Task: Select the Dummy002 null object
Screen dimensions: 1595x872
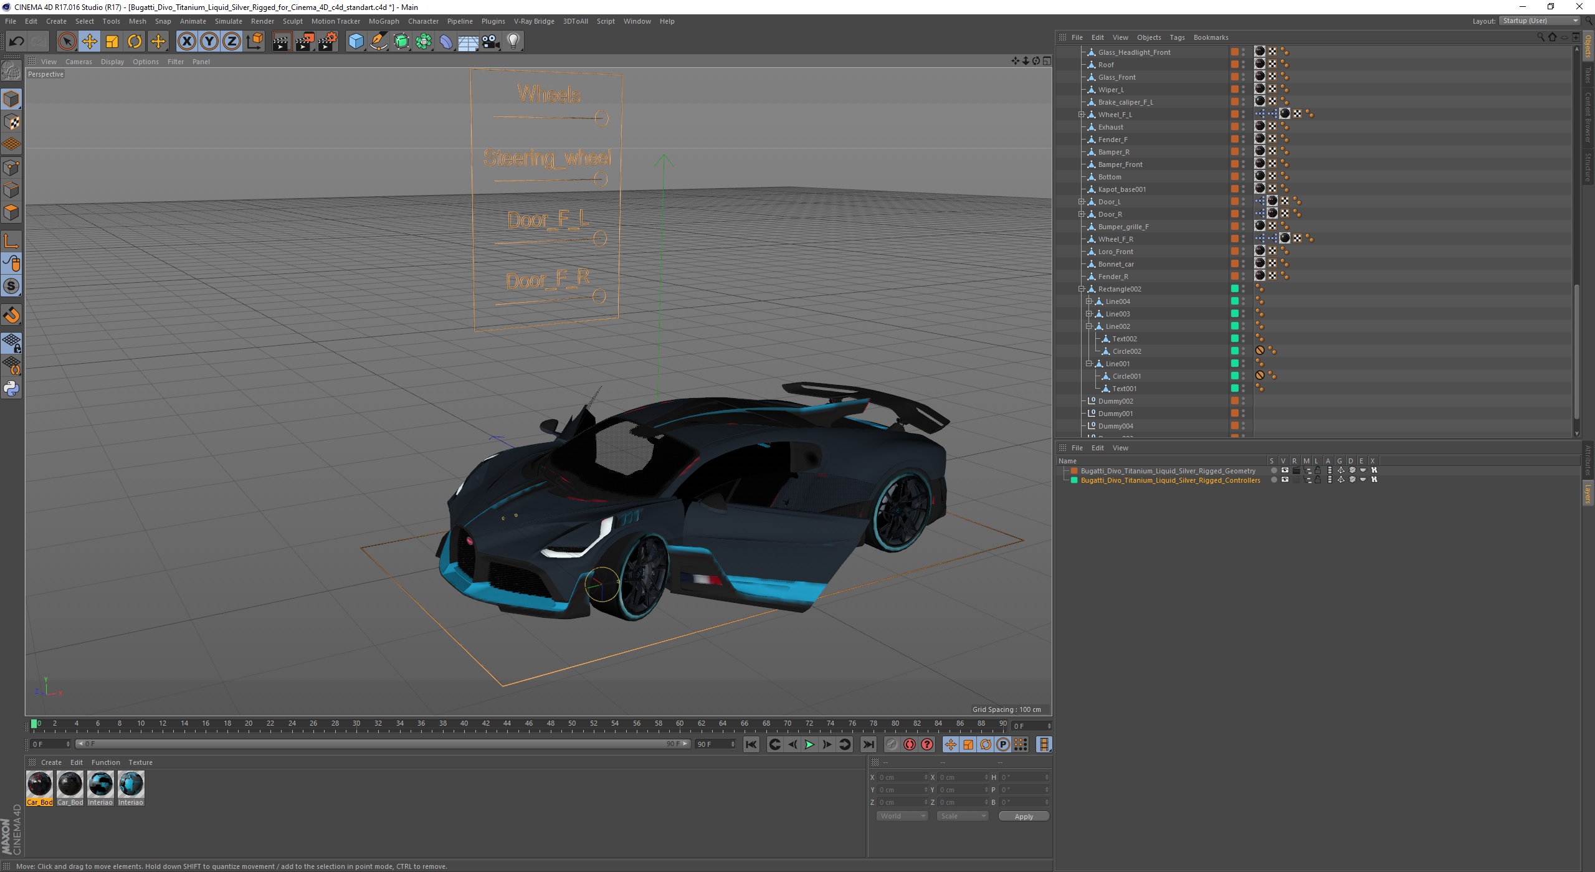Action: 1115,401
